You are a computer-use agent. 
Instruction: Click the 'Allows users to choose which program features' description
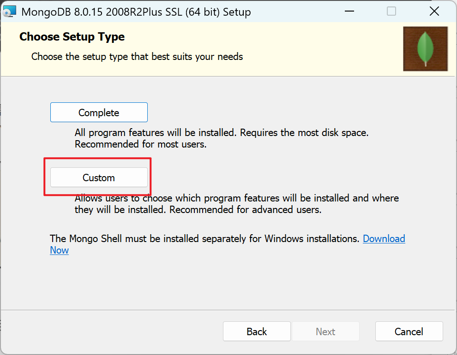[x=237, y=204]
